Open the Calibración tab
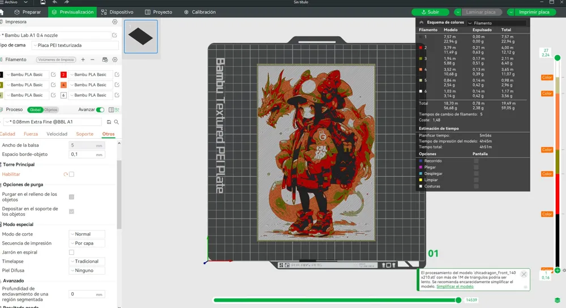Viewport: 566px width, 308px height. tap(200, 12)
